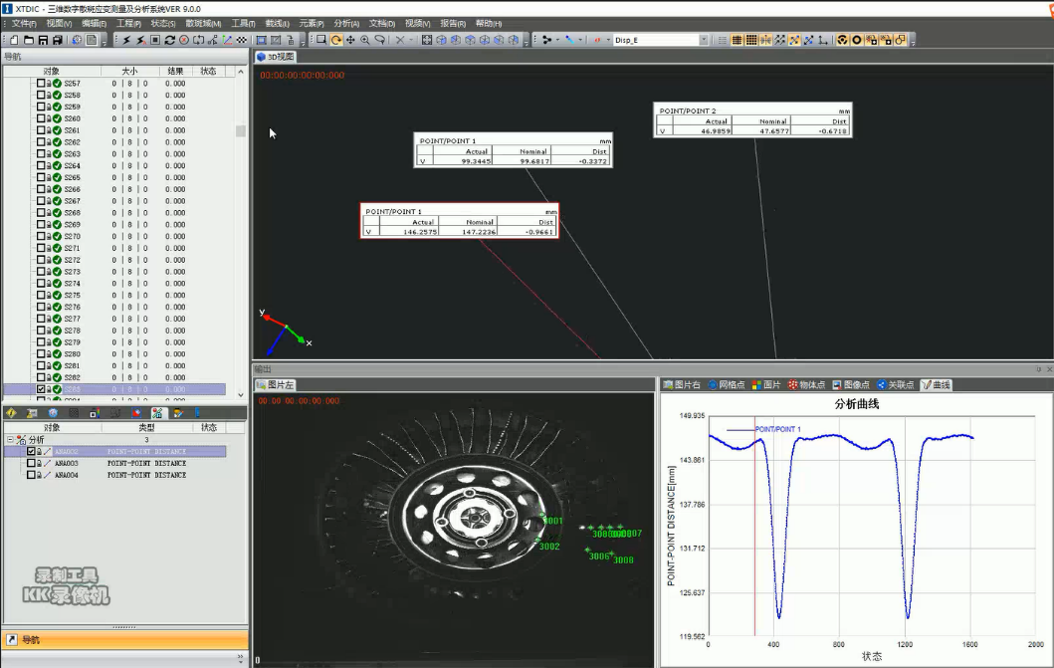1054x668 pixels.
Task: Click the 导航 navigation bar button
Action: click(x=125, y=640)
